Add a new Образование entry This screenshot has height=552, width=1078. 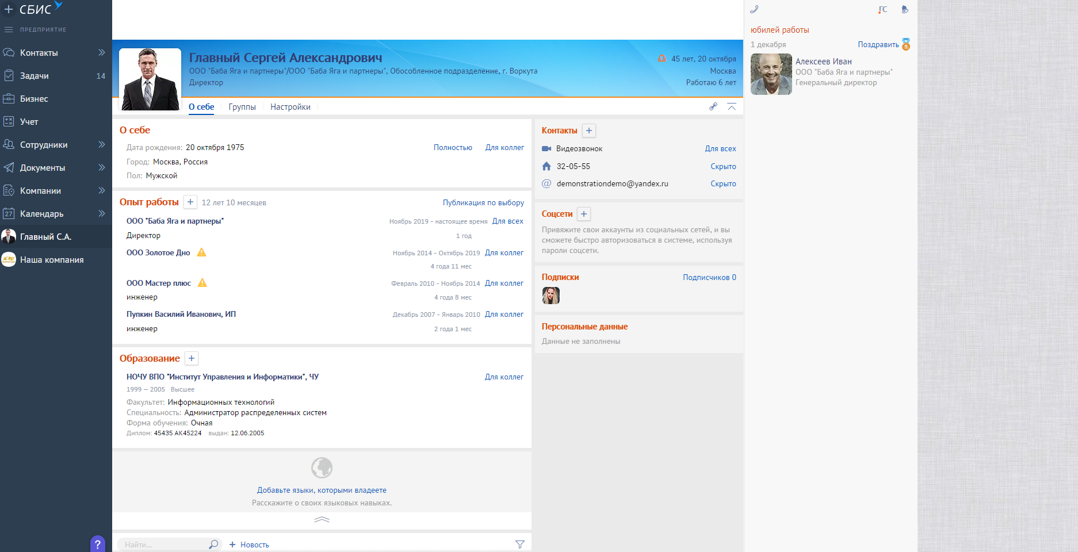(192, 358)
